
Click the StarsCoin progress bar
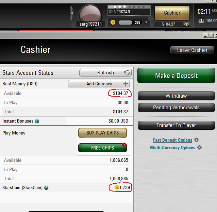point(130,23)
